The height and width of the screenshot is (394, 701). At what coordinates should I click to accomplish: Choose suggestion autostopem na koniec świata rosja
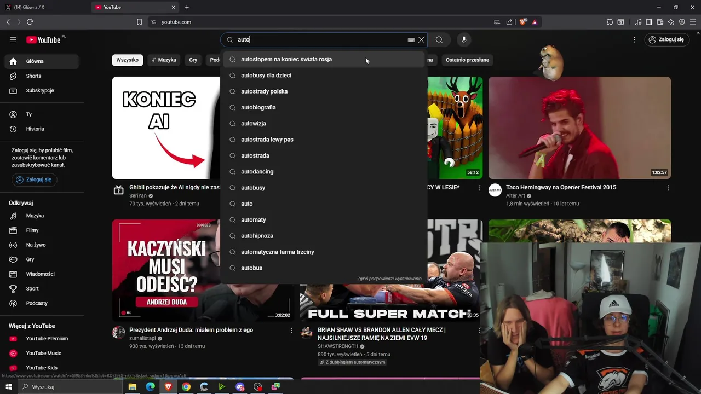click(324, 59)
